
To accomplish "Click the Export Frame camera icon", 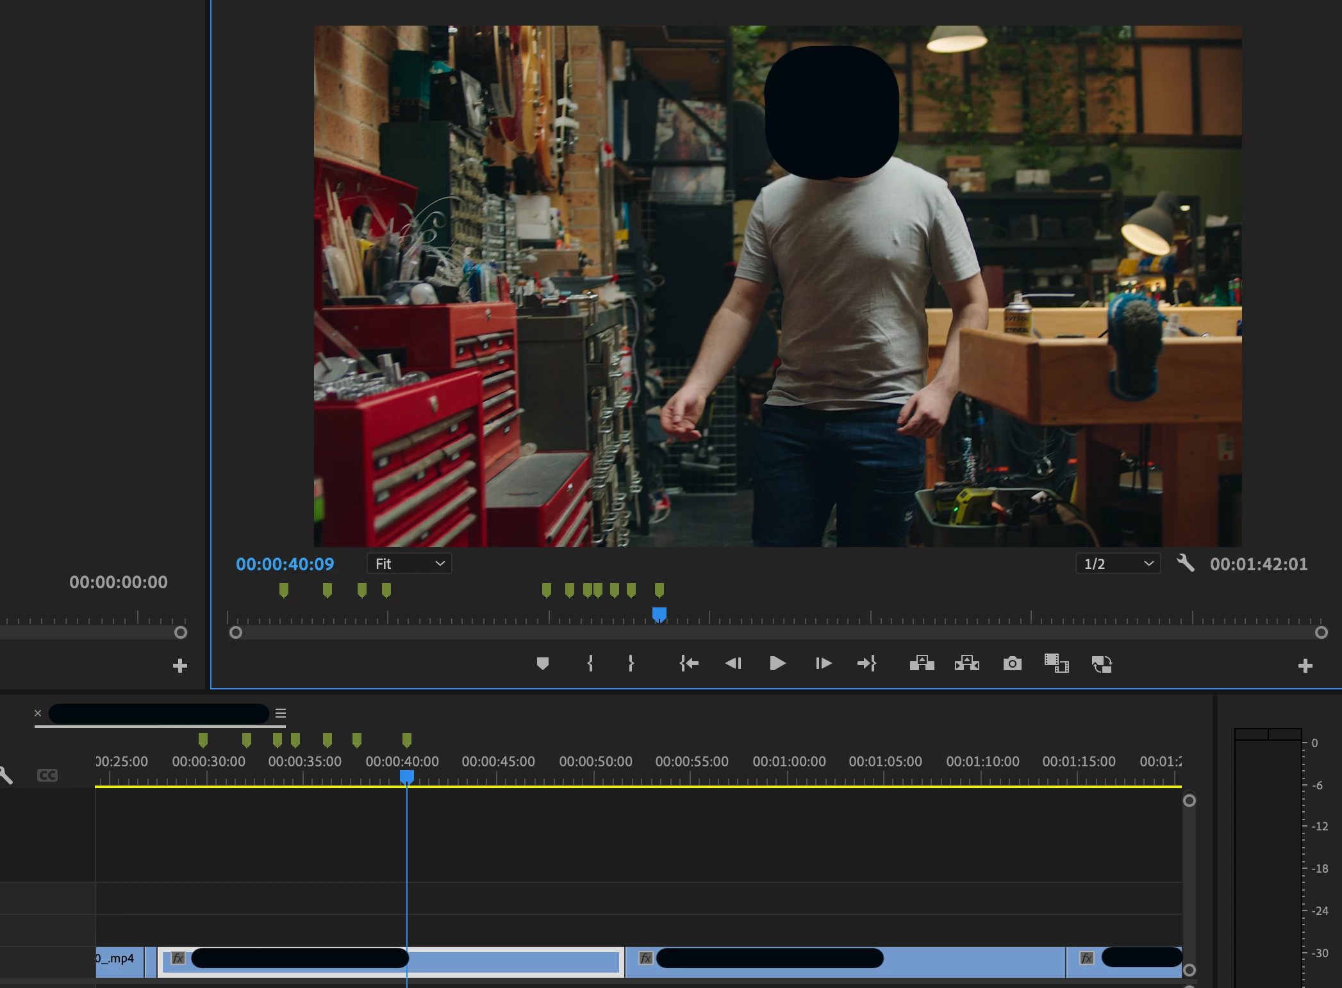I will (x=1012, y=664).
